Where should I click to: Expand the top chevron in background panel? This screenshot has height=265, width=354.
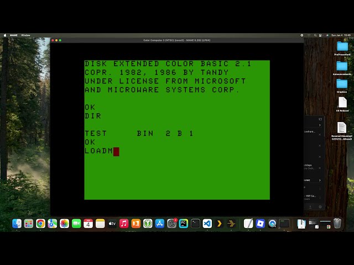(320, 125)
